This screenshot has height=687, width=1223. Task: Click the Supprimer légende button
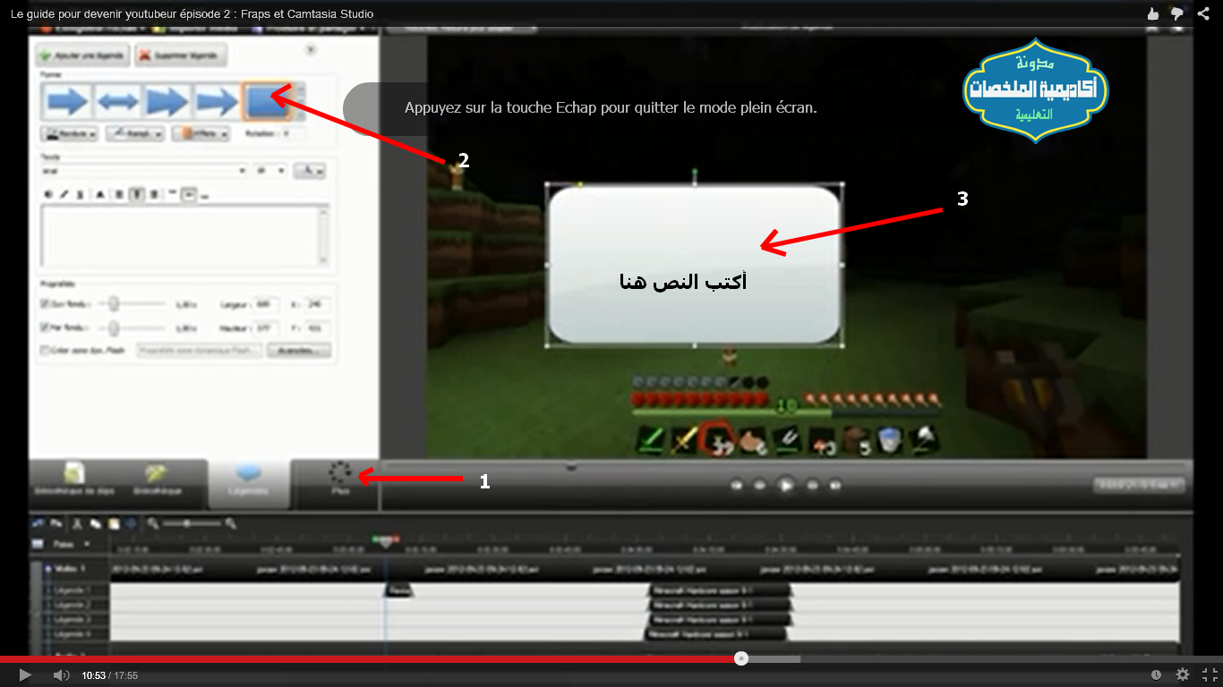click(181, 55)
